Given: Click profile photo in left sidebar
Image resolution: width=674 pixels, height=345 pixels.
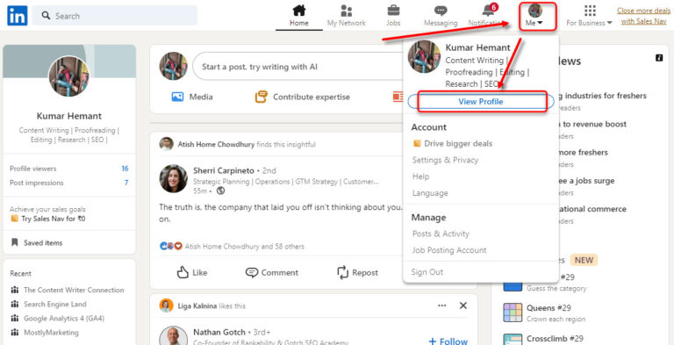Looking at the screenshot, I should 68,76.
